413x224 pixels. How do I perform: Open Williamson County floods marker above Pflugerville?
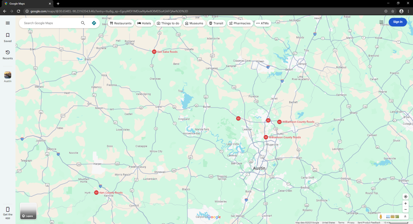266,137
